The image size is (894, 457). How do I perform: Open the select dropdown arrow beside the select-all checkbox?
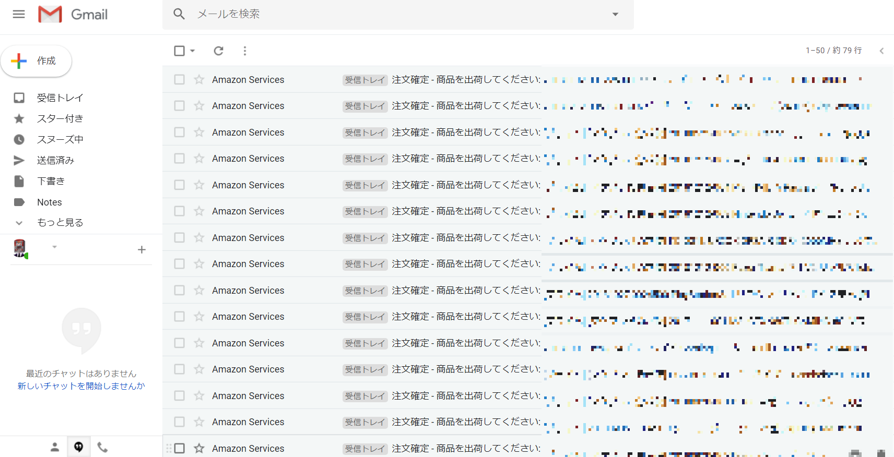pyautogui.click(x=193, y=51)
